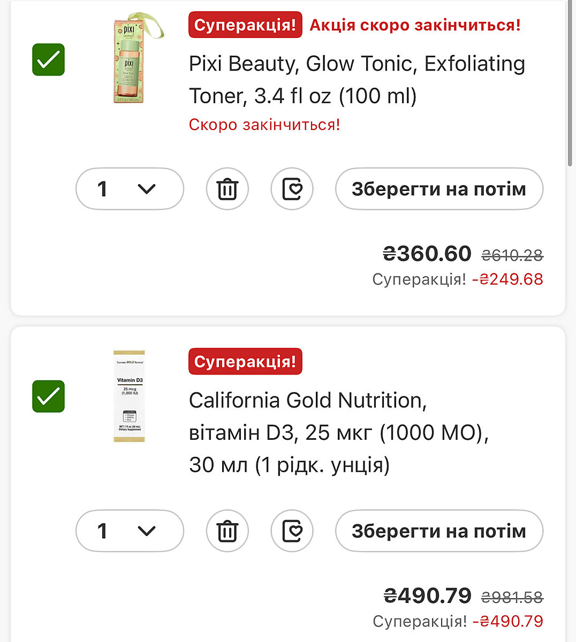Open the Pixi Beauty Glow Tonic product title

point(357,80)
